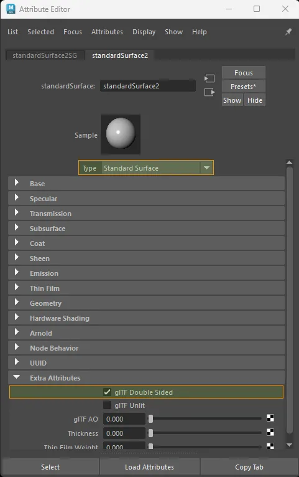This screenshot has height=477, width=299.
Task: Expand the Specular section
Action: pos(146,199)
